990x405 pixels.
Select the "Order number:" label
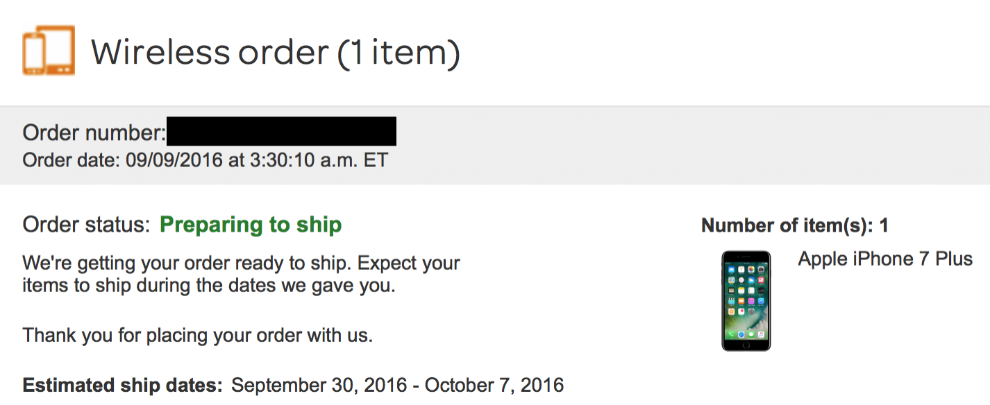point(94,132)
